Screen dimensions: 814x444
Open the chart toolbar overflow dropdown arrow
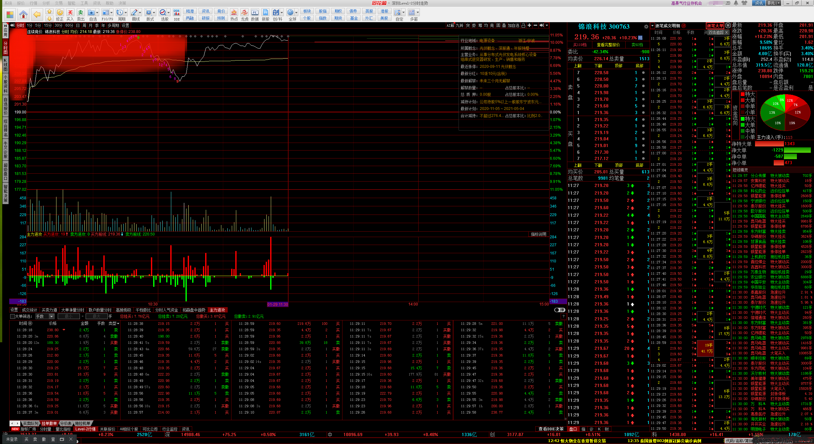pyautogui.click(x=547, y=25)
